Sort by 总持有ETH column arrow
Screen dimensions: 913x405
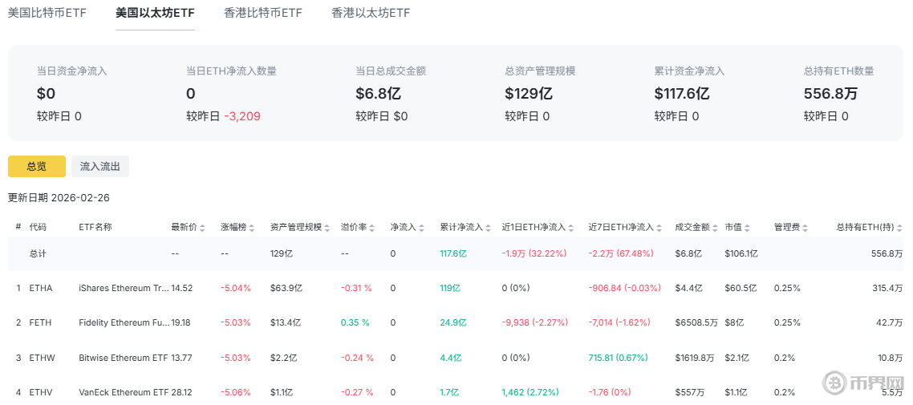click(x=899, y=228)
